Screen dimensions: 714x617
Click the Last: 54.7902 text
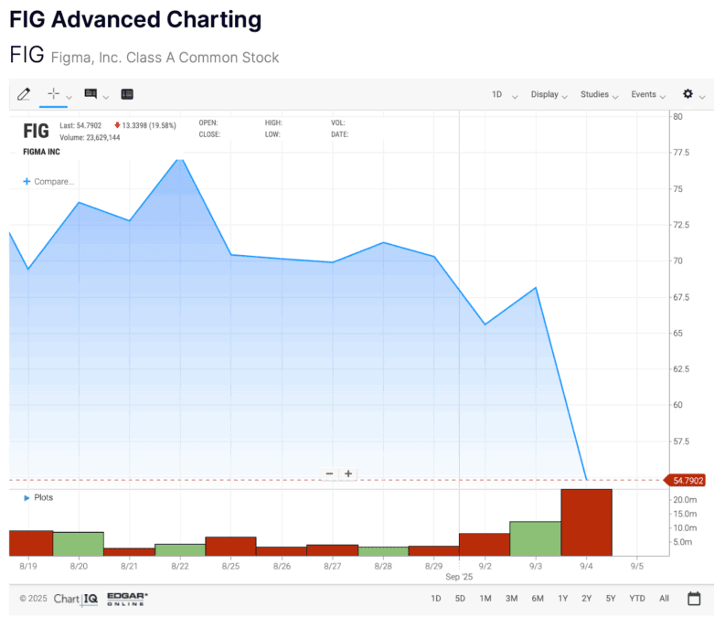point(80,125)
